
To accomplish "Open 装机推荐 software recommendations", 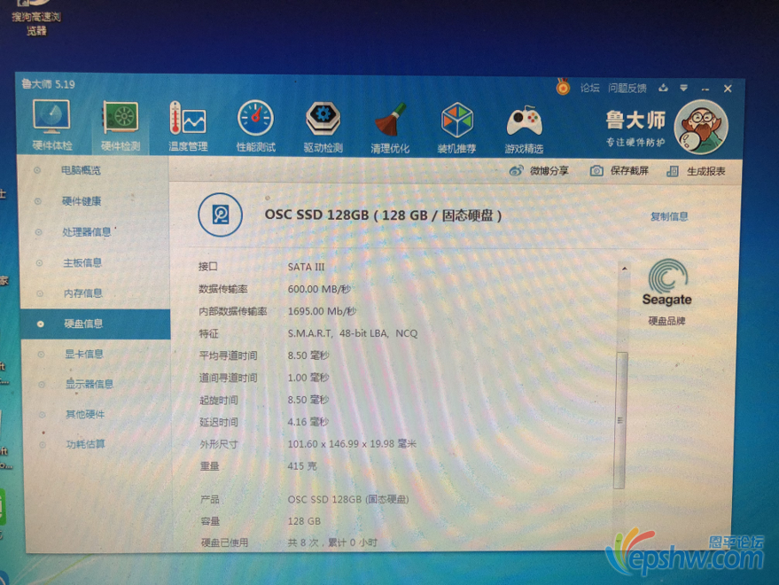I will (x=456, y=128).
